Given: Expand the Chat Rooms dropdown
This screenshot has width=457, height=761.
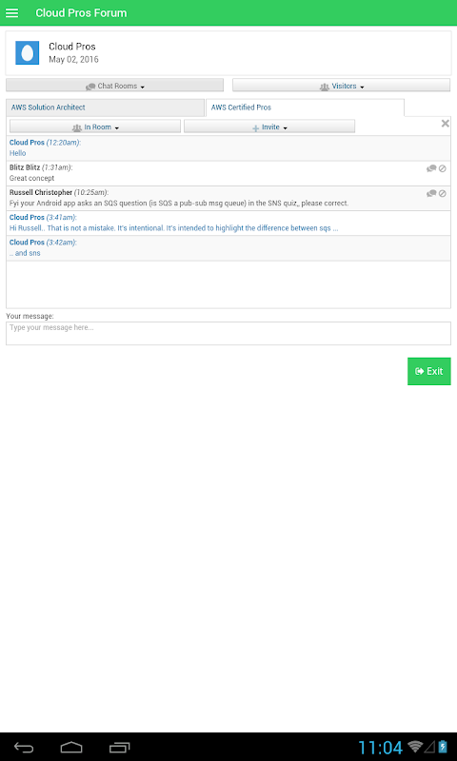Looking at the screenshot, I should [114, 86].
